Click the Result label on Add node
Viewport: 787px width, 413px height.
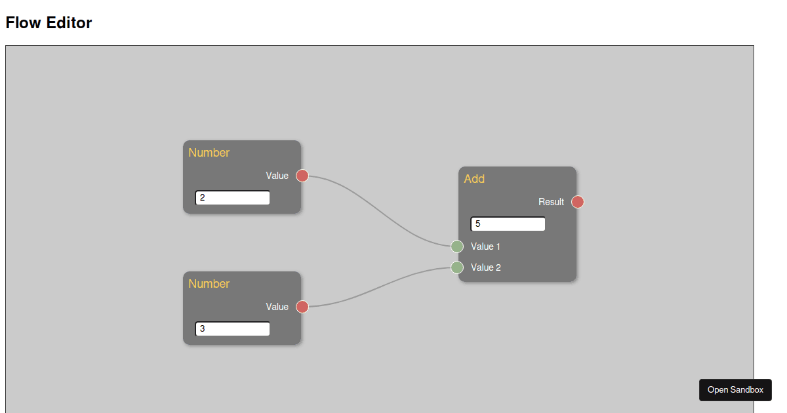(x=551, y=202)
